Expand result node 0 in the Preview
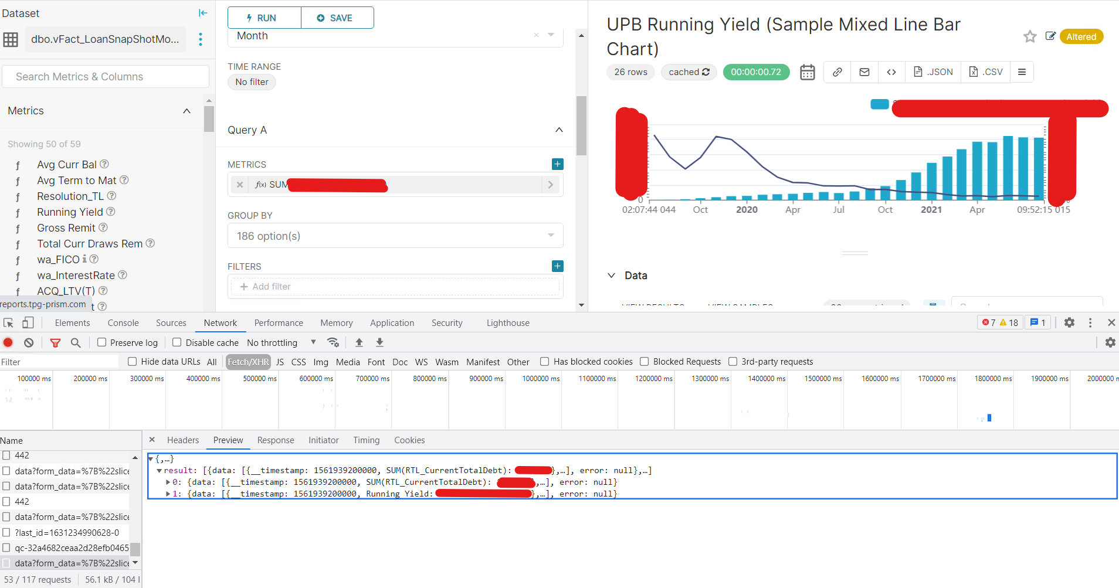Screen dimensions: 1119x588 (x=168, y=482)
